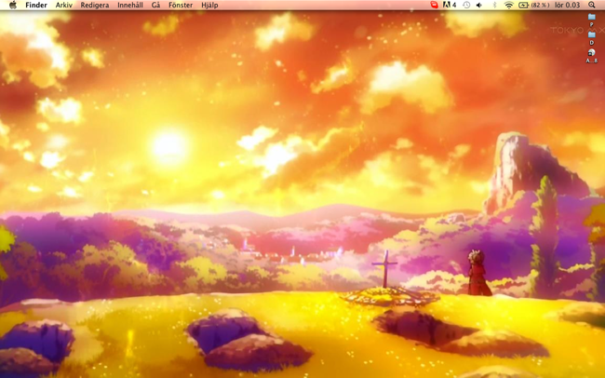Click the clock showing lör 0.03
This screenshot has width=605, height=378.
coord(568,5)
